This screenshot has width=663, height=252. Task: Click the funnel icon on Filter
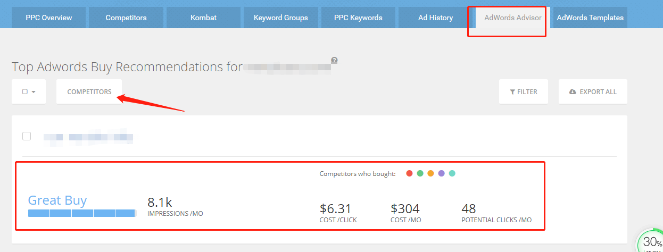click(512, 92)
